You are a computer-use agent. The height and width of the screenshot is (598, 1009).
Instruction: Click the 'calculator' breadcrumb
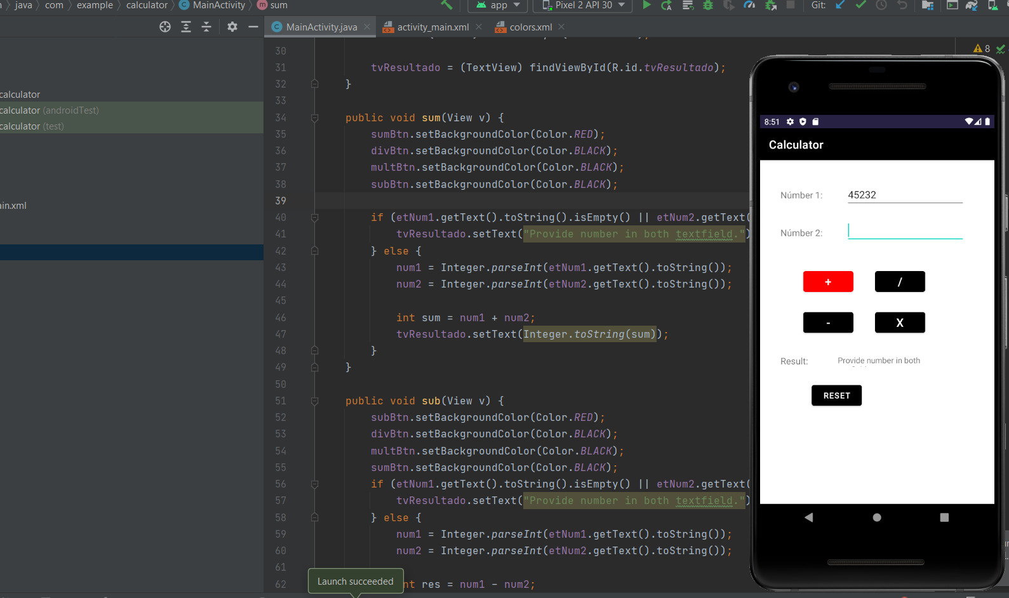[147, 5]
